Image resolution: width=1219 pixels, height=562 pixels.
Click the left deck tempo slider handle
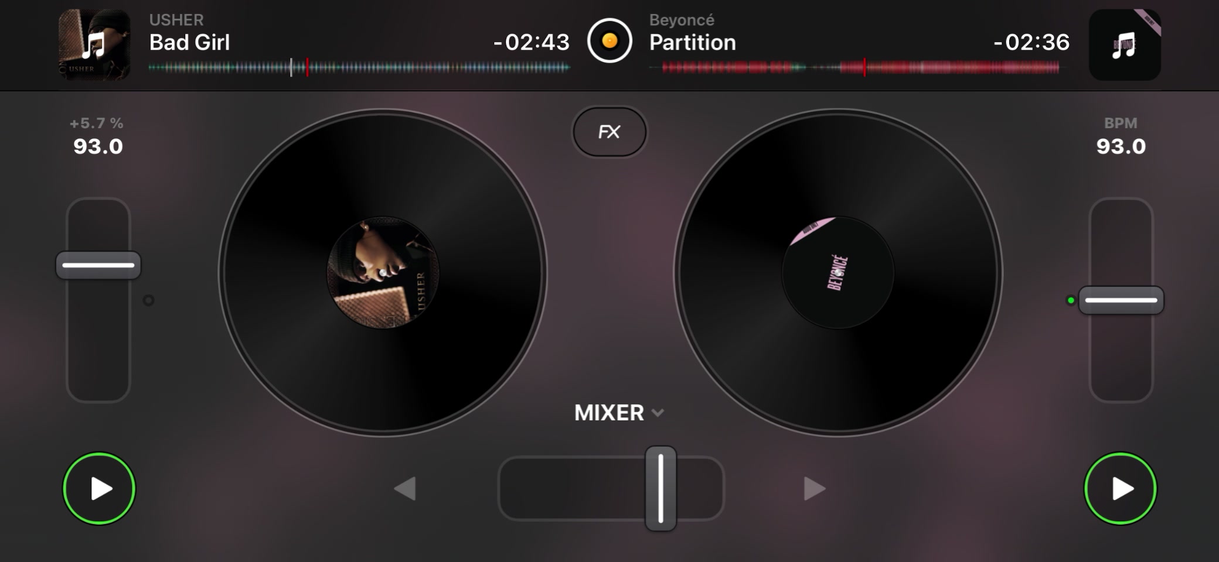click(98, 265)
